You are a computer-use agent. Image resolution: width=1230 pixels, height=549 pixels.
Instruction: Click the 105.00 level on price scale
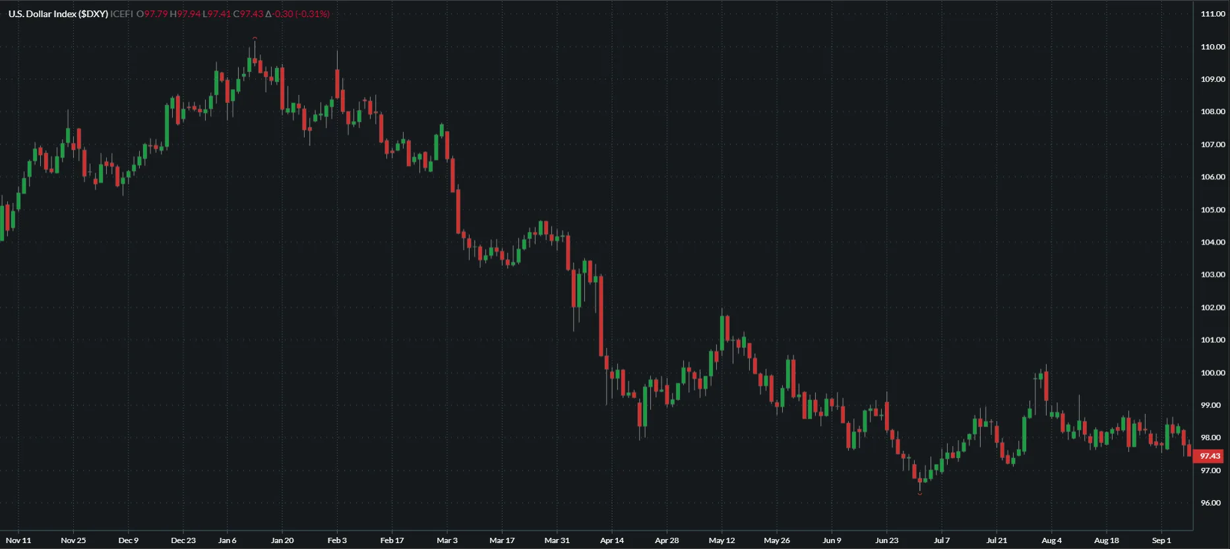tap(1212, 210)
